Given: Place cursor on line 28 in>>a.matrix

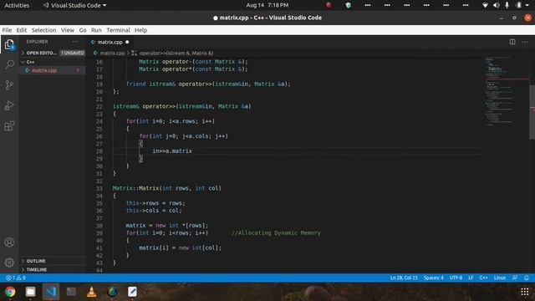Looking at the screenshot, I should 172,150.
